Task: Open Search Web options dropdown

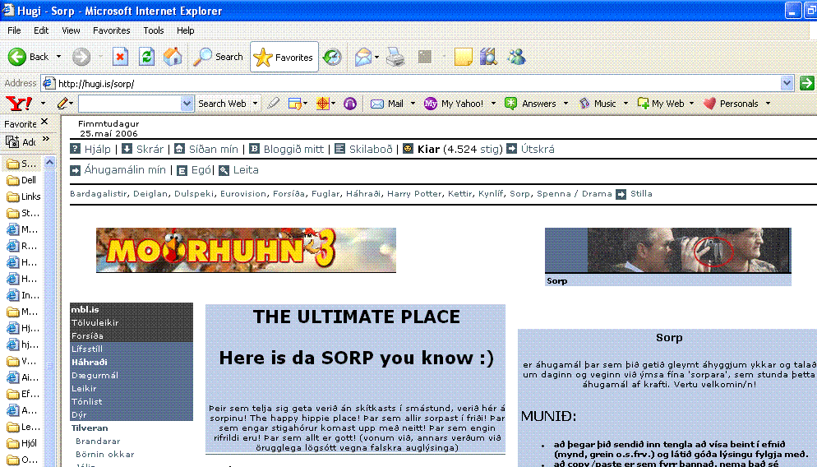Action: pyautogui.click(x=255, y=104)
